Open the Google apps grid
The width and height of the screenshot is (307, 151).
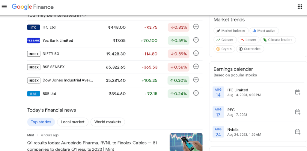[x=300, y=7]
